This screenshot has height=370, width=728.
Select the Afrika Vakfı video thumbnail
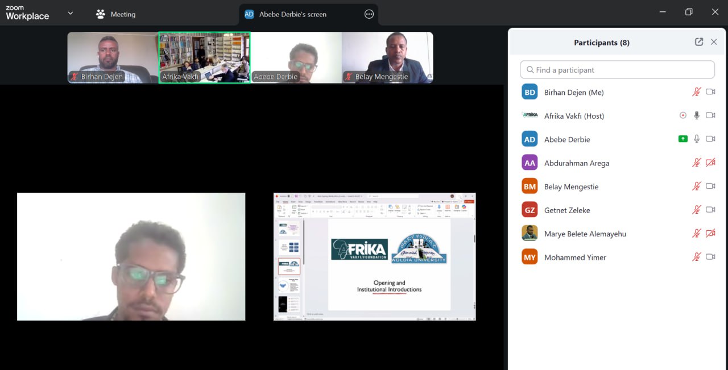[x=204, y=57]
